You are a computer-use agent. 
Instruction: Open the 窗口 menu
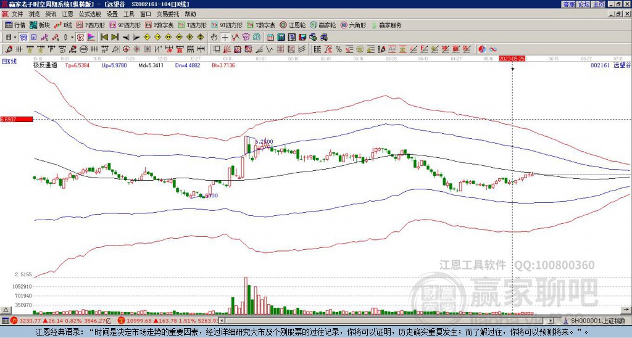coord(146,14)
